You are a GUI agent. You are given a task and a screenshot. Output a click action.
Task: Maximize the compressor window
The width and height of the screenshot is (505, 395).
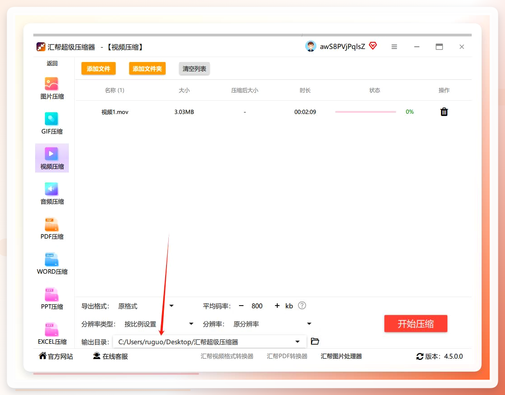pyautogui.click(x=439, y=47)
